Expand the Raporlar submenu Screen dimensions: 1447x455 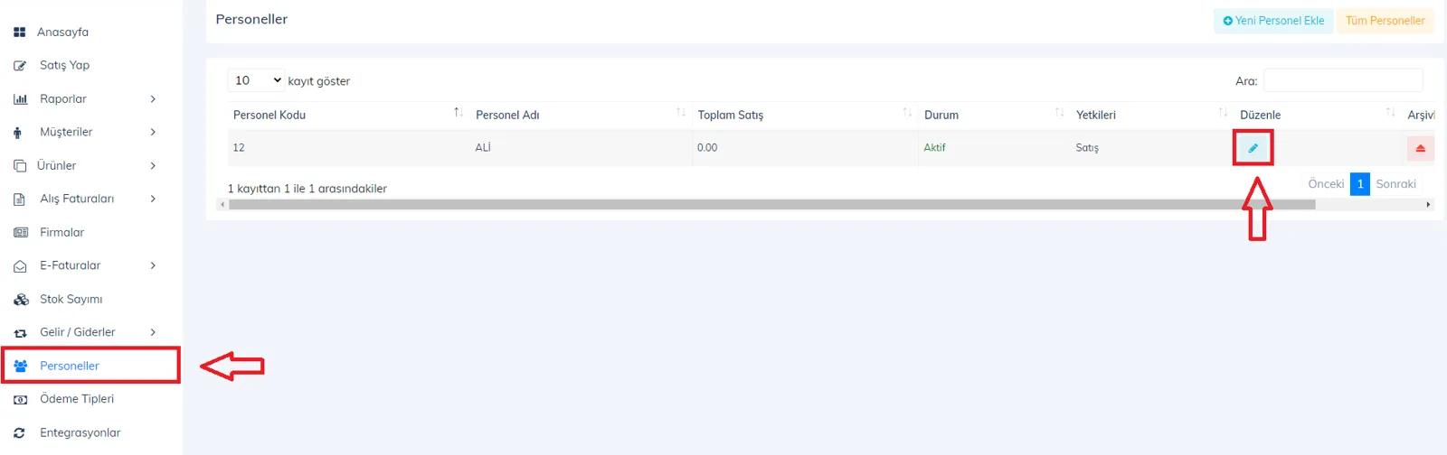click(x=85, y=98)
